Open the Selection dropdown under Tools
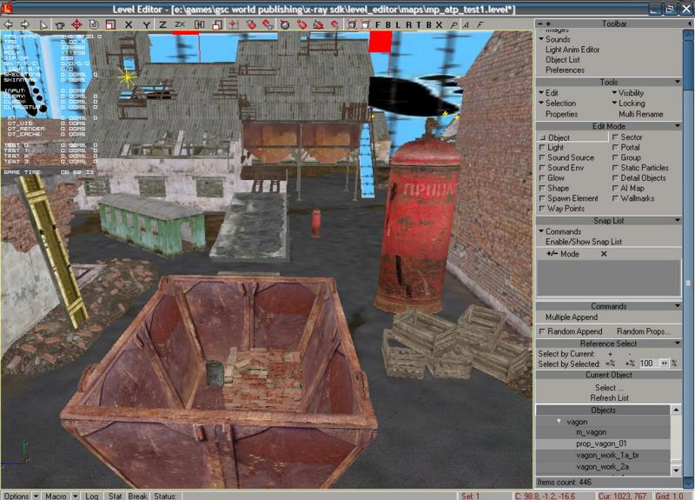The height and width of the screenshot is (500, 695). tap(557, 103)
